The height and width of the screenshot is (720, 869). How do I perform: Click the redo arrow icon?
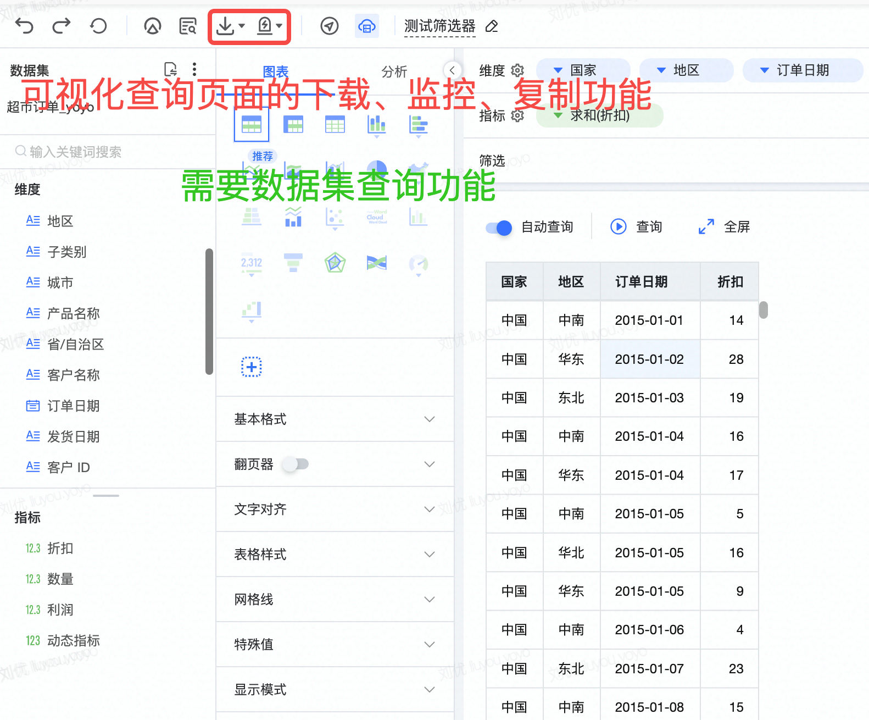(x=62, y=26)
